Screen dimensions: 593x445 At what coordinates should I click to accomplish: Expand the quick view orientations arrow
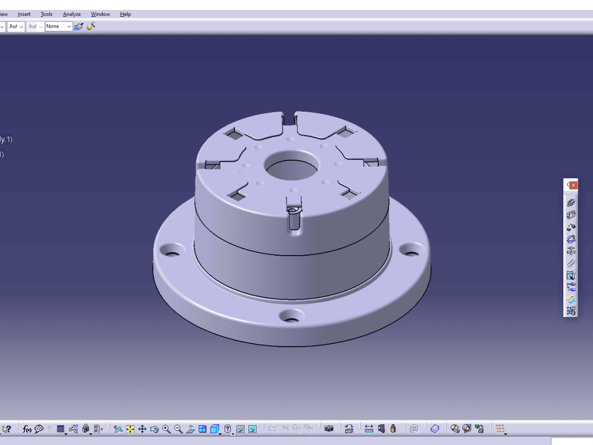[x=220, y=434]
